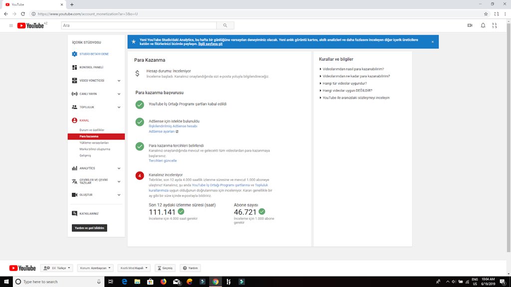Click the Ara search input field

pyautogui.click(x=139, y=25)
